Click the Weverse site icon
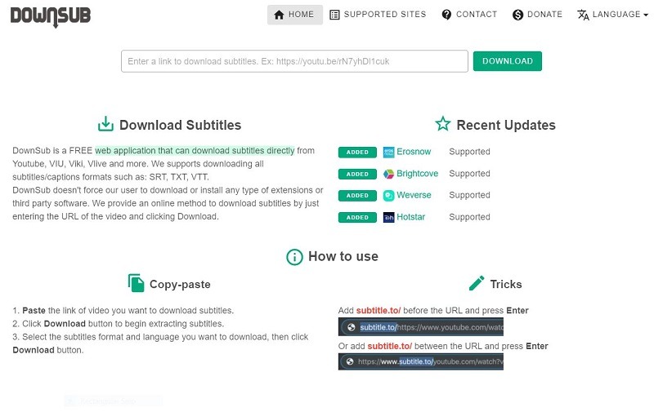The width and height of the screenshot is (654, 412). (389, 196)
